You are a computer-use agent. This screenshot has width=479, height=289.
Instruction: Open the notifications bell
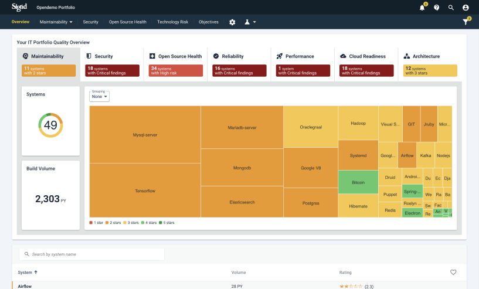(422, 8)
